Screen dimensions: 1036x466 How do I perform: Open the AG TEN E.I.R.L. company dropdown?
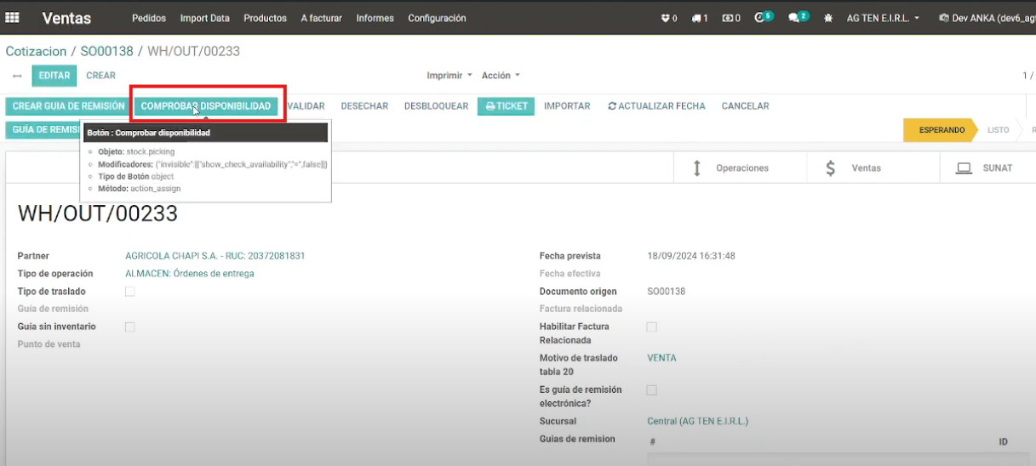[883, 18]
